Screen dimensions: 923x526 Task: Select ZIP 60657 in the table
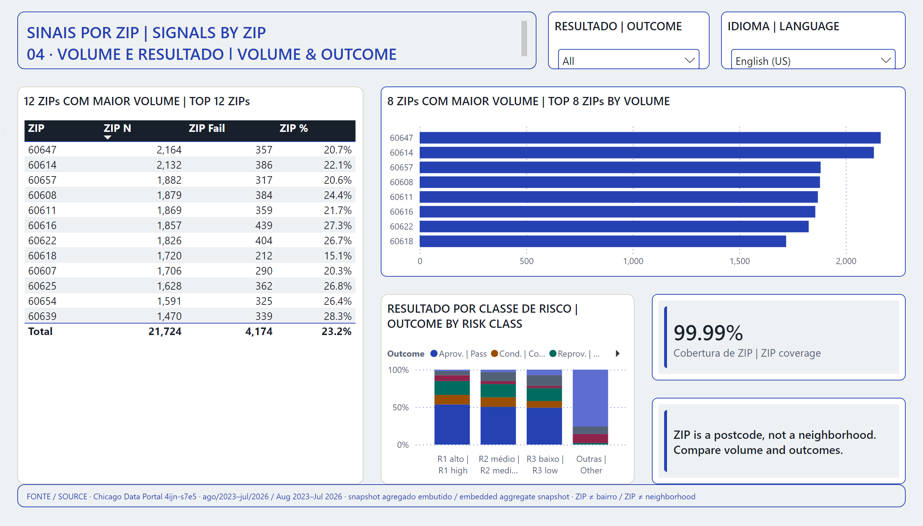(42, 180)
